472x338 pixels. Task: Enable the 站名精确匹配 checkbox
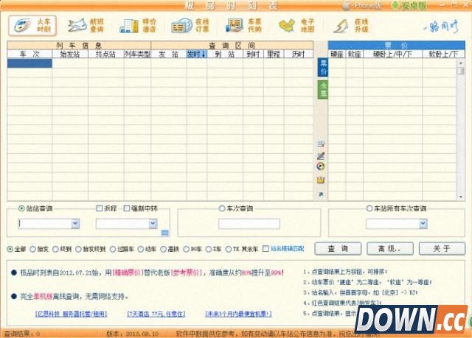[x=265, y=249]
